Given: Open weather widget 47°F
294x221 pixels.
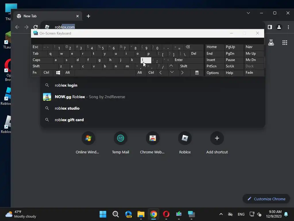Looking at the screenshot, I should point(21,214).
